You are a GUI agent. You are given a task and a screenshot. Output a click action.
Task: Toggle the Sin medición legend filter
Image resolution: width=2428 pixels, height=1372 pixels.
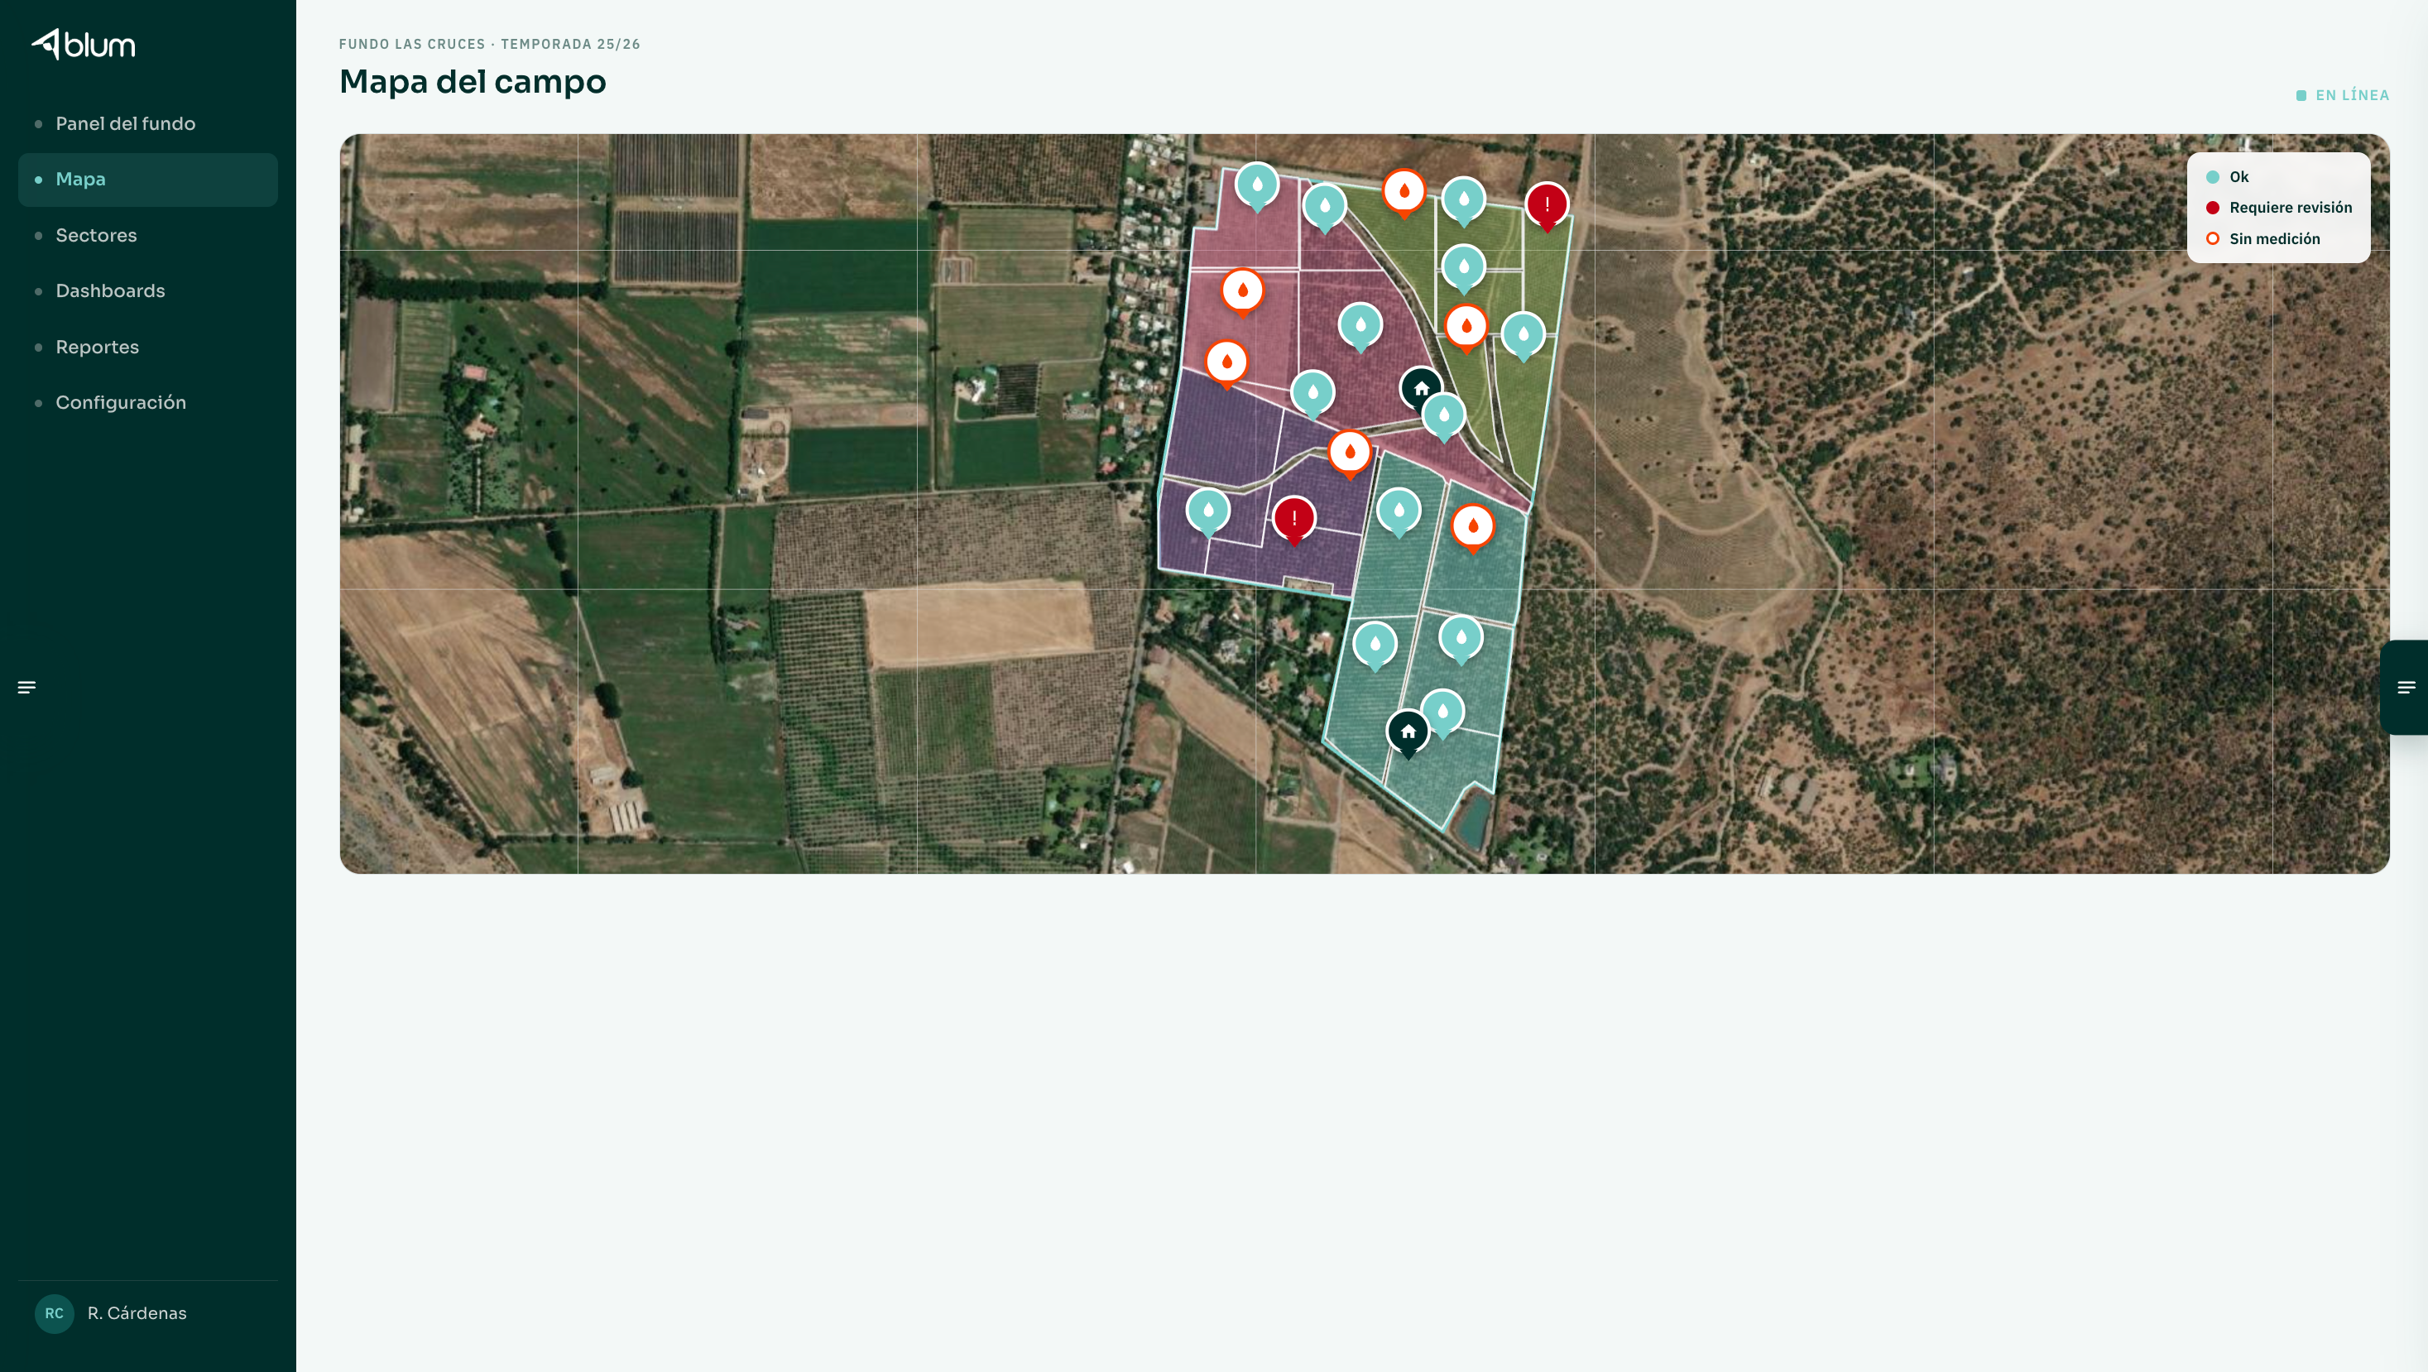tap(2263, 238)
